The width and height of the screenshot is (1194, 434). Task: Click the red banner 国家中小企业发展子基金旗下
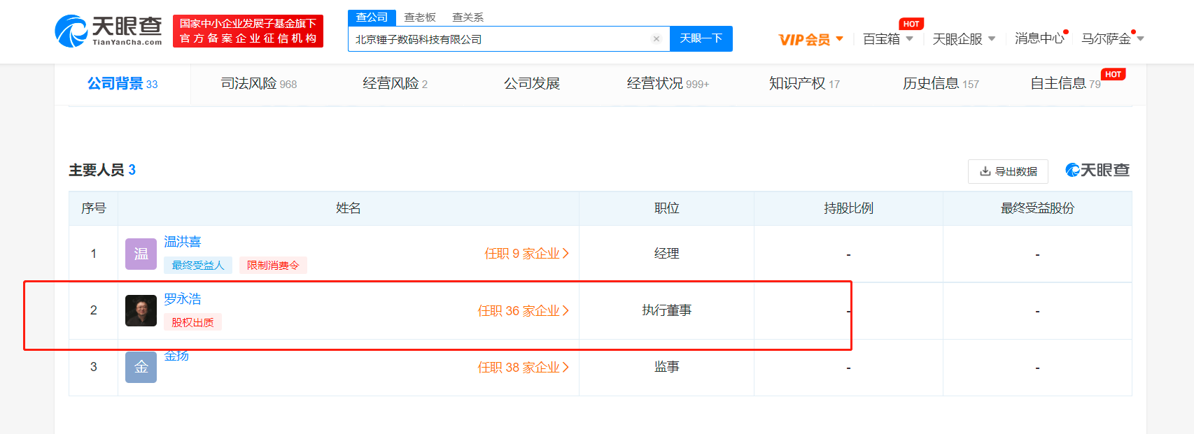click(248, 31)
